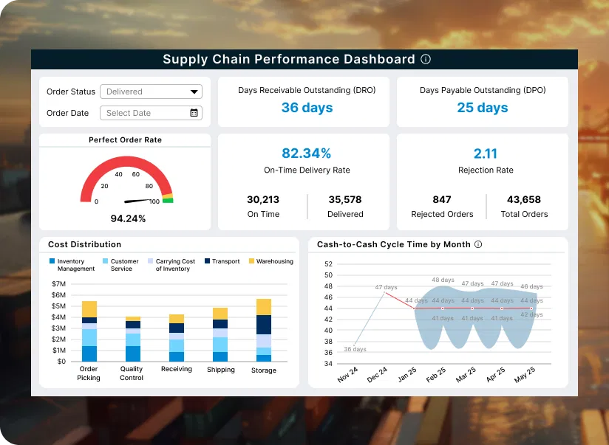Image resolution: width=609 pixels, height=445 pixels.
Task: Click the 36 days DRO value
Action: 307,108
